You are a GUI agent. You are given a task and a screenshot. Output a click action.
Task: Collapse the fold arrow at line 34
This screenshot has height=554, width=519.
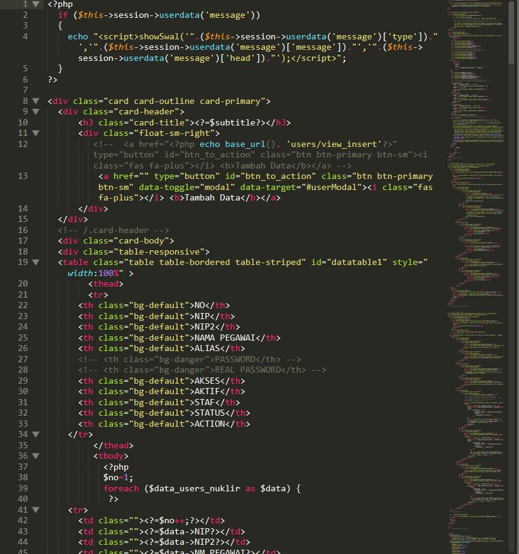pyautogui.click(x=36, y=434)
